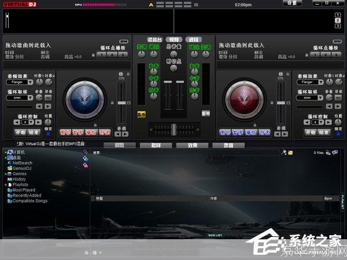Screen dimensions: 347x260
Task: Click right sampler next-sample arrow
Action: [338, 106]
